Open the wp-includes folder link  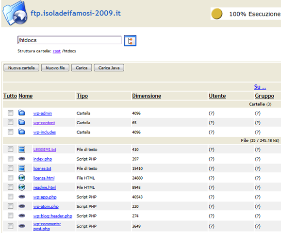click(x=45, y=132)
